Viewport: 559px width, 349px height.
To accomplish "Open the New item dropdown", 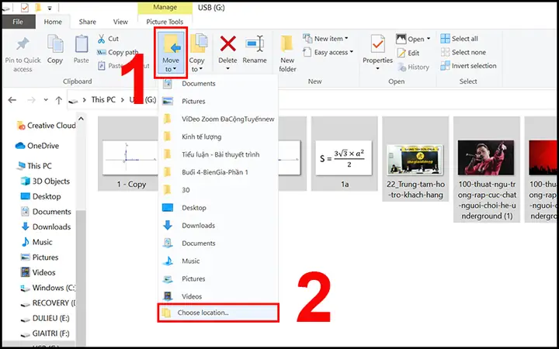I will (325, 39).
